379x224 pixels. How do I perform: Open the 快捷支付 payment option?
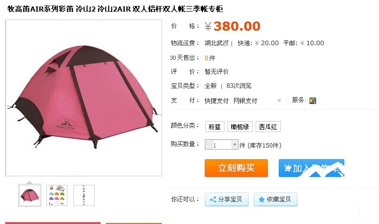pyautogui.click(x=216, y=101)
